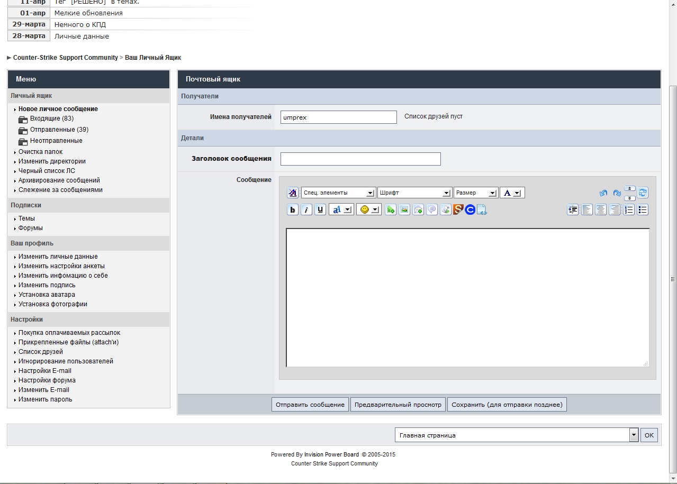677x484 pixels.
Task: Open the Размер size dropdown
Action: (x=476, y=193)
